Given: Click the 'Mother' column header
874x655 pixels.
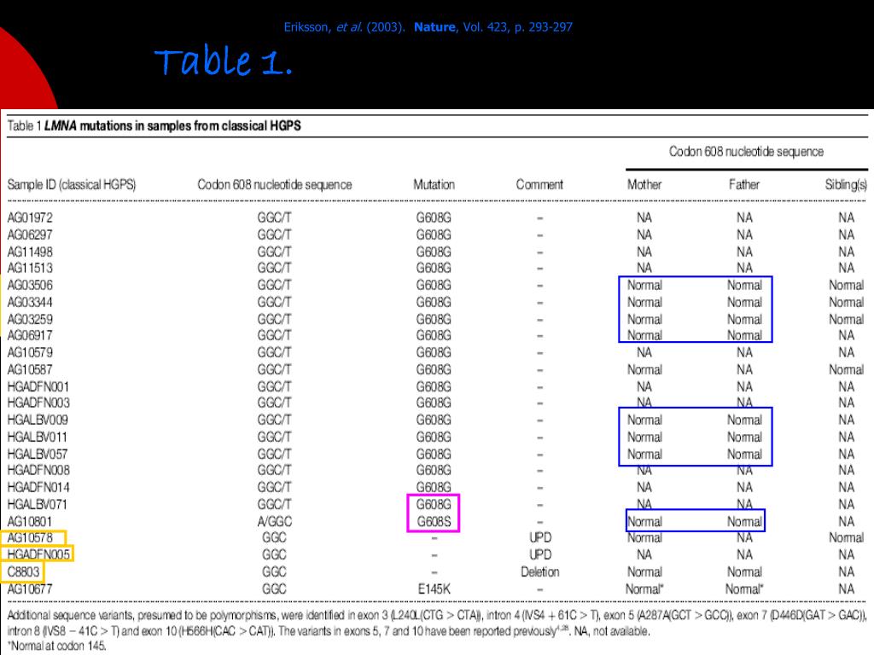Looking at the screenshot, I should pos(644,184).
